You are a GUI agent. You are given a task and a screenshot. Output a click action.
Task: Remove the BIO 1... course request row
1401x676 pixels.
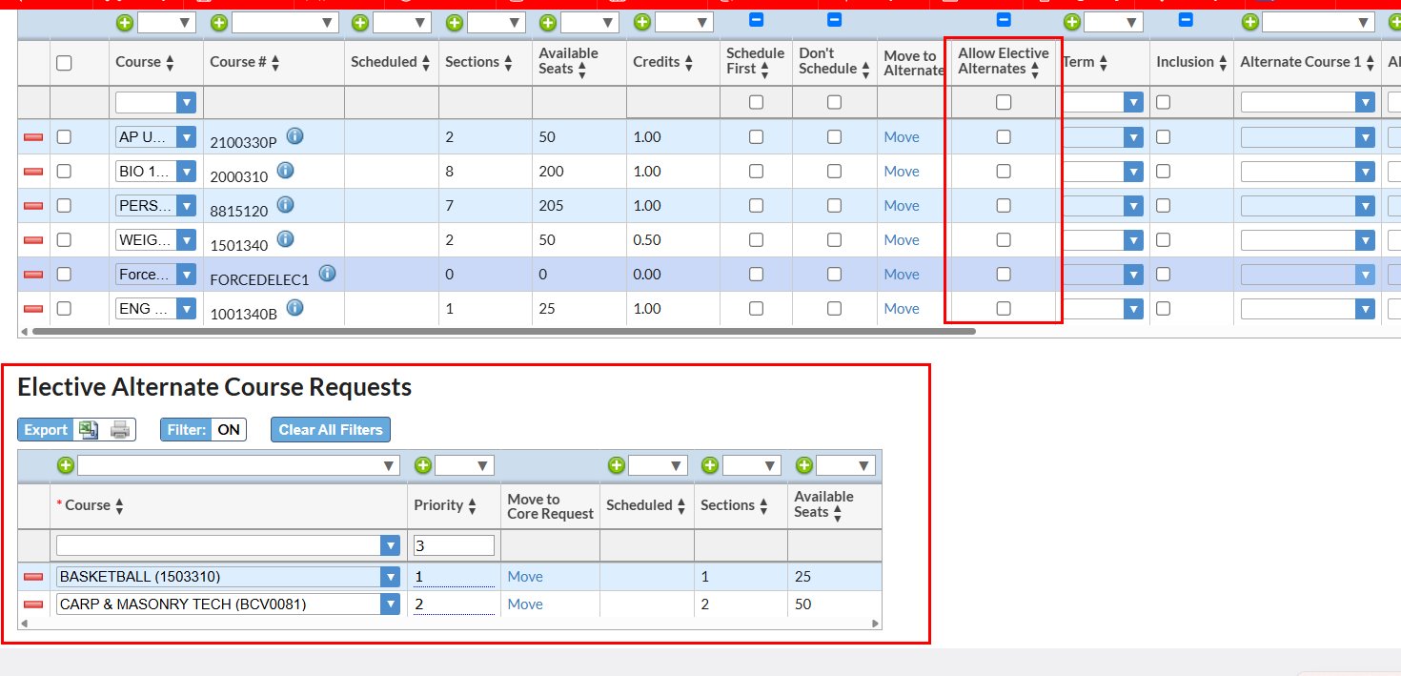click(33, 172)
